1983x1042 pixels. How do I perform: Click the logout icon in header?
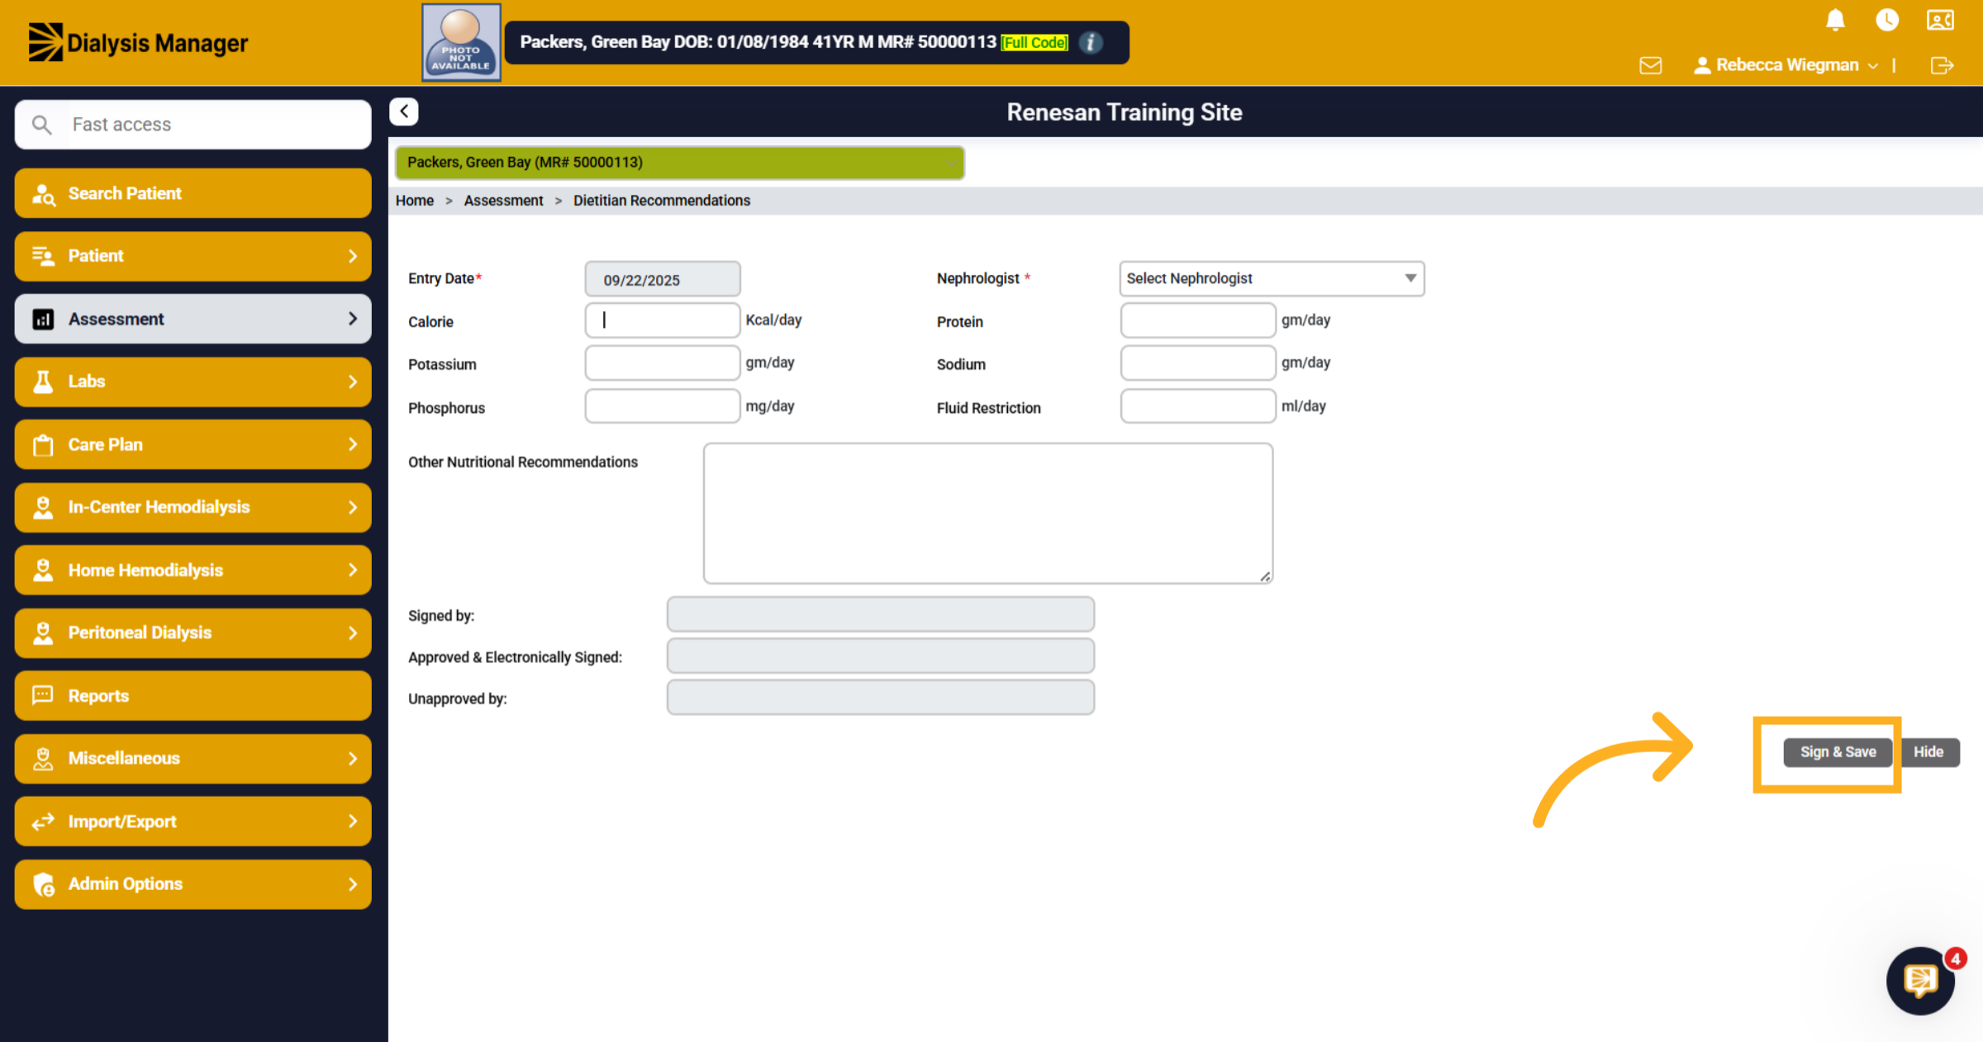tap(1942, 65)
